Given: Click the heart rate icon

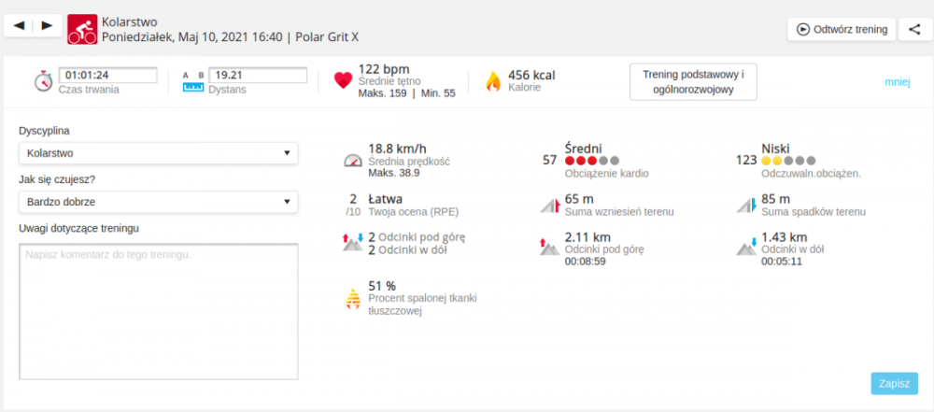Looking at the screenshot, I should (x=342, y=81).
